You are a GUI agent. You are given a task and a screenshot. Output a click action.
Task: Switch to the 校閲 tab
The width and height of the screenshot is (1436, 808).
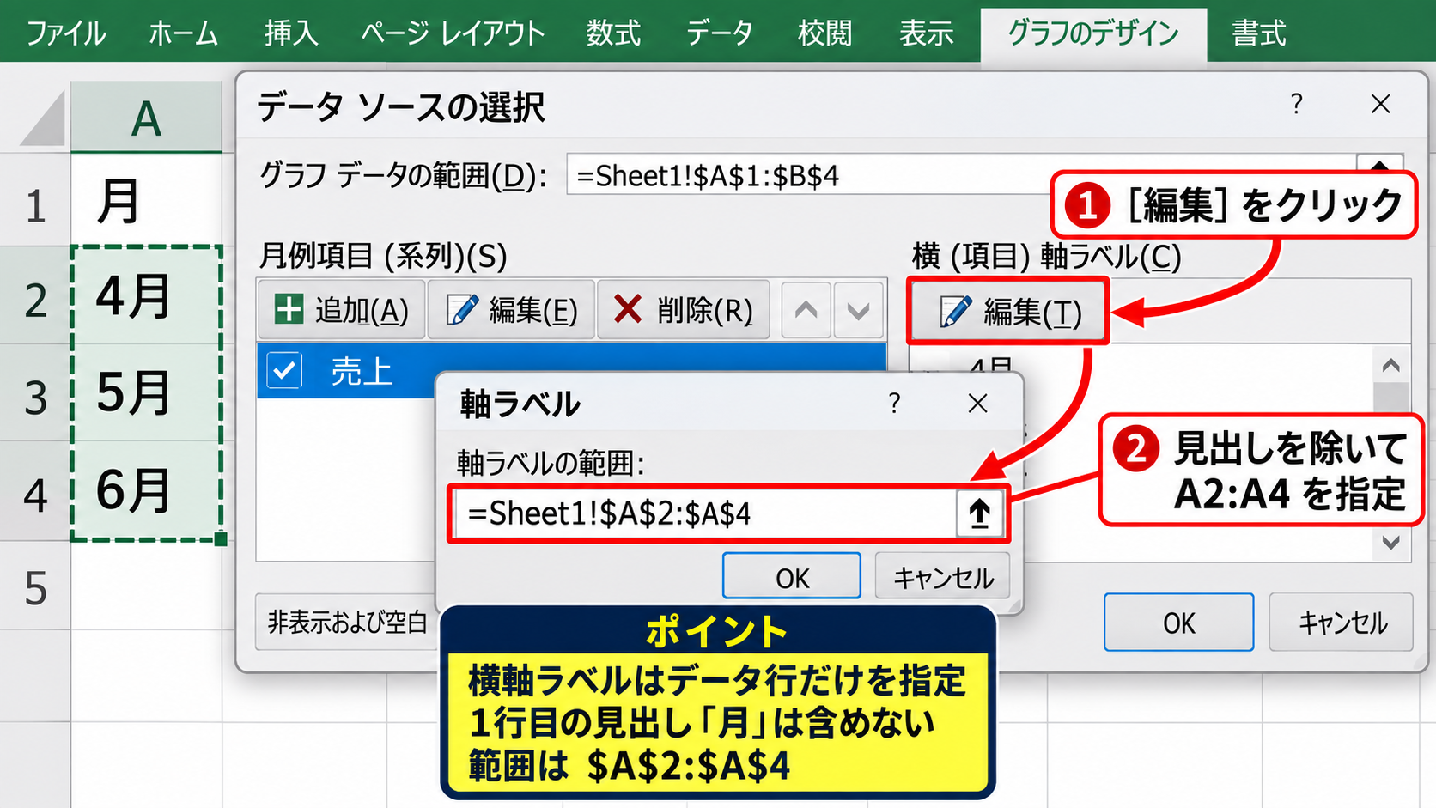[824, 33]
